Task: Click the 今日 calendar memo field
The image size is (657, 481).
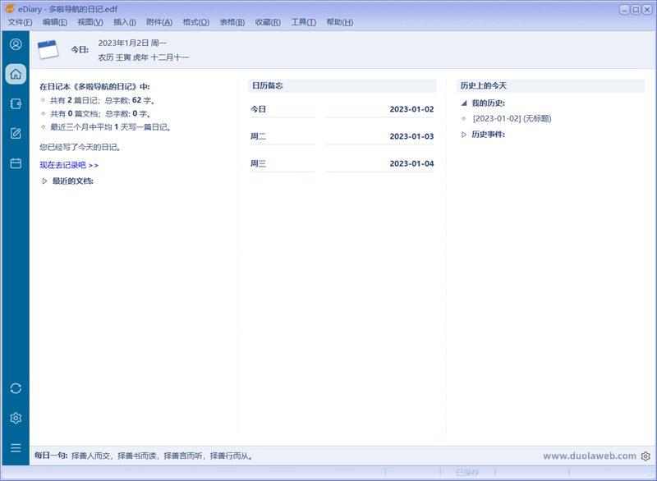Action: (282, 109)
